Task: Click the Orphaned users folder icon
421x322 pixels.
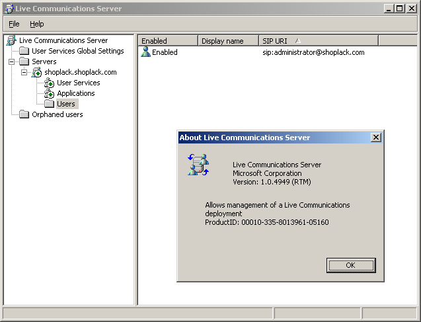Action: click(24, 114)
